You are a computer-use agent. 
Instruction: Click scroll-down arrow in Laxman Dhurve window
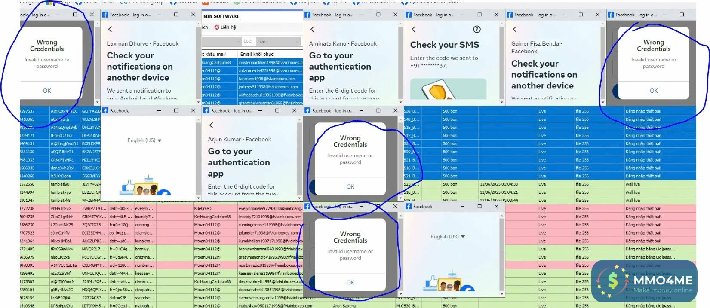[199, 102]
